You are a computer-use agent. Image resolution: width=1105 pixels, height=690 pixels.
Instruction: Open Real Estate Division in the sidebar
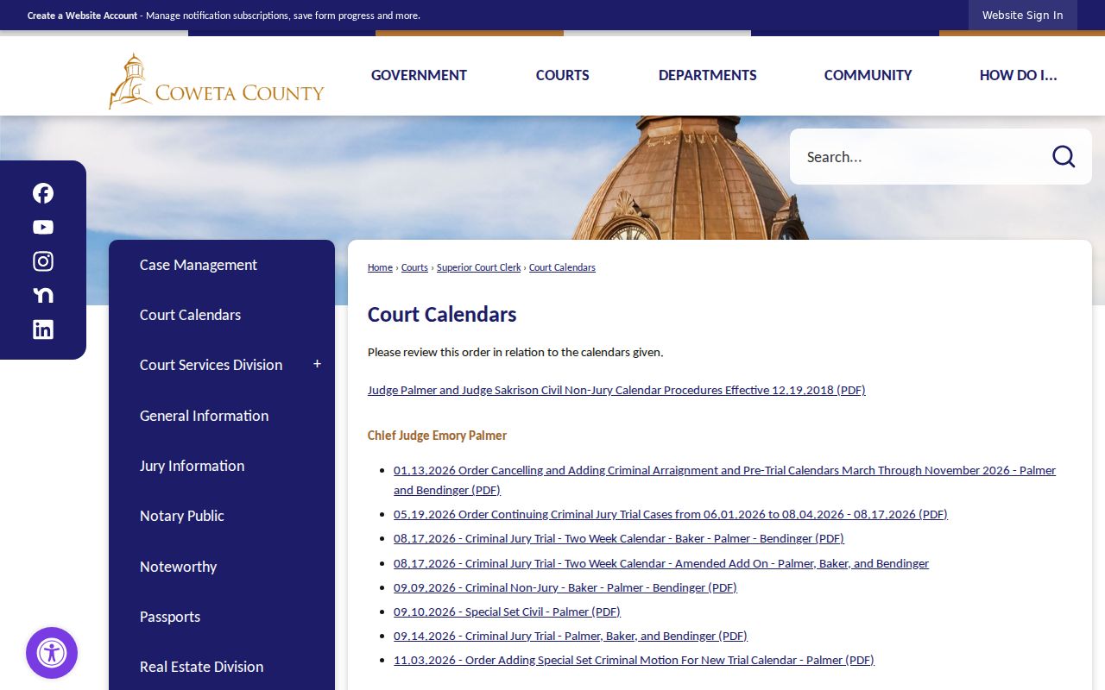pyautogui.click(x=201, y=667)
